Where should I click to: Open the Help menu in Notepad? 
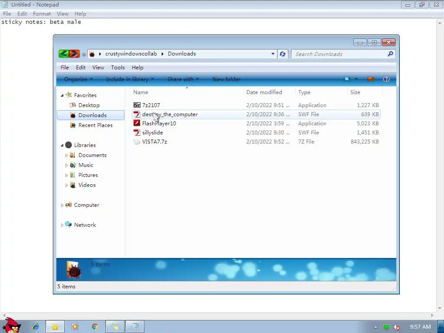(x=80, y=13)
